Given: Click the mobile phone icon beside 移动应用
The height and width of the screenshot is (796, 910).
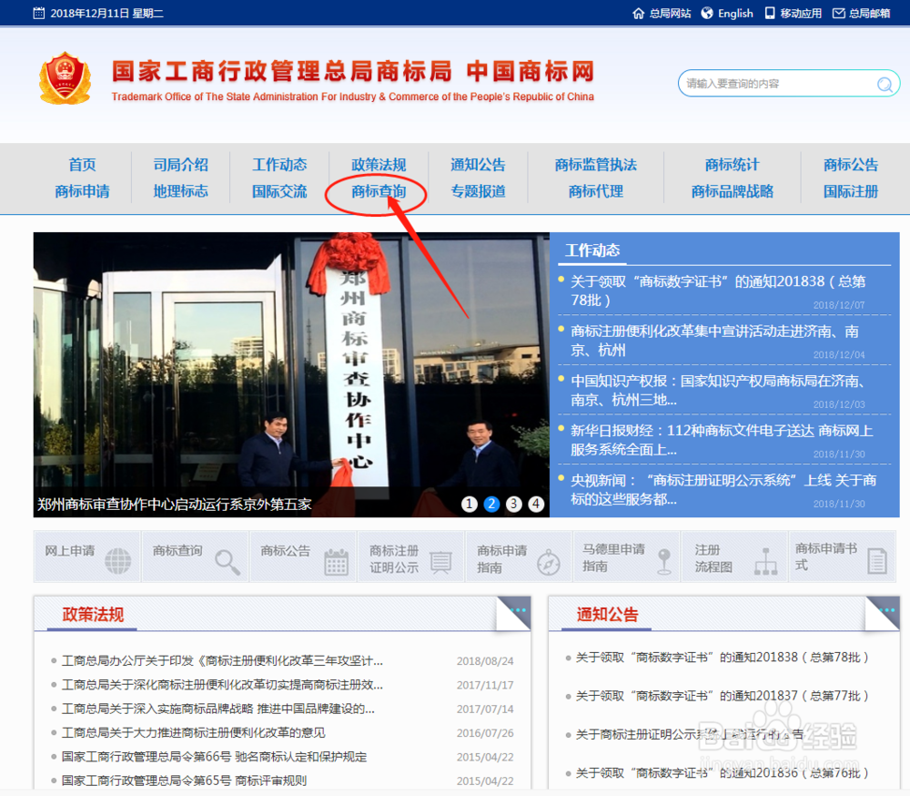Looking at the screenshot, I should (x=770, y=13).
